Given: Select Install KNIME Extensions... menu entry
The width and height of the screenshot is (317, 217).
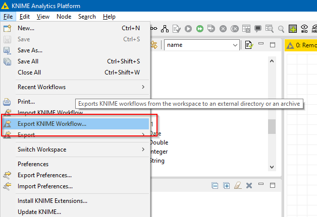Looking at the screenshot, I should coord(76,201).
